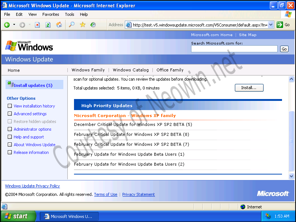The width and height of the screenshot is (296, 222).
Task: Open the View menu
Action: click(32, 14)
